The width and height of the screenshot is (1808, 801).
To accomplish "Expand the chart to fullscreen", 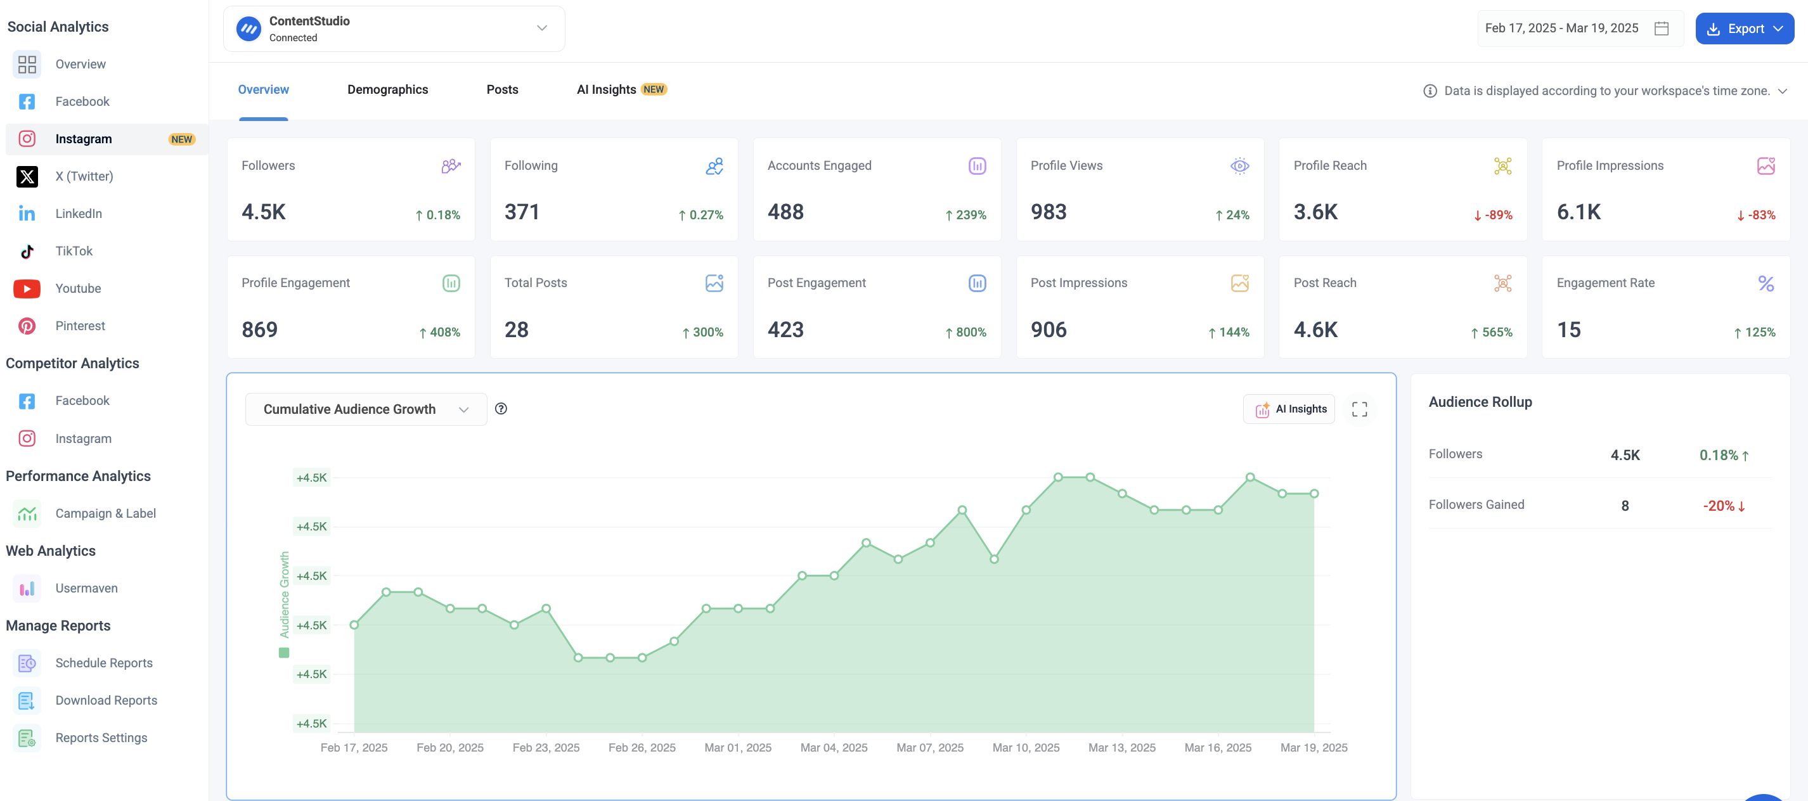I will [x=1359, y=409].
